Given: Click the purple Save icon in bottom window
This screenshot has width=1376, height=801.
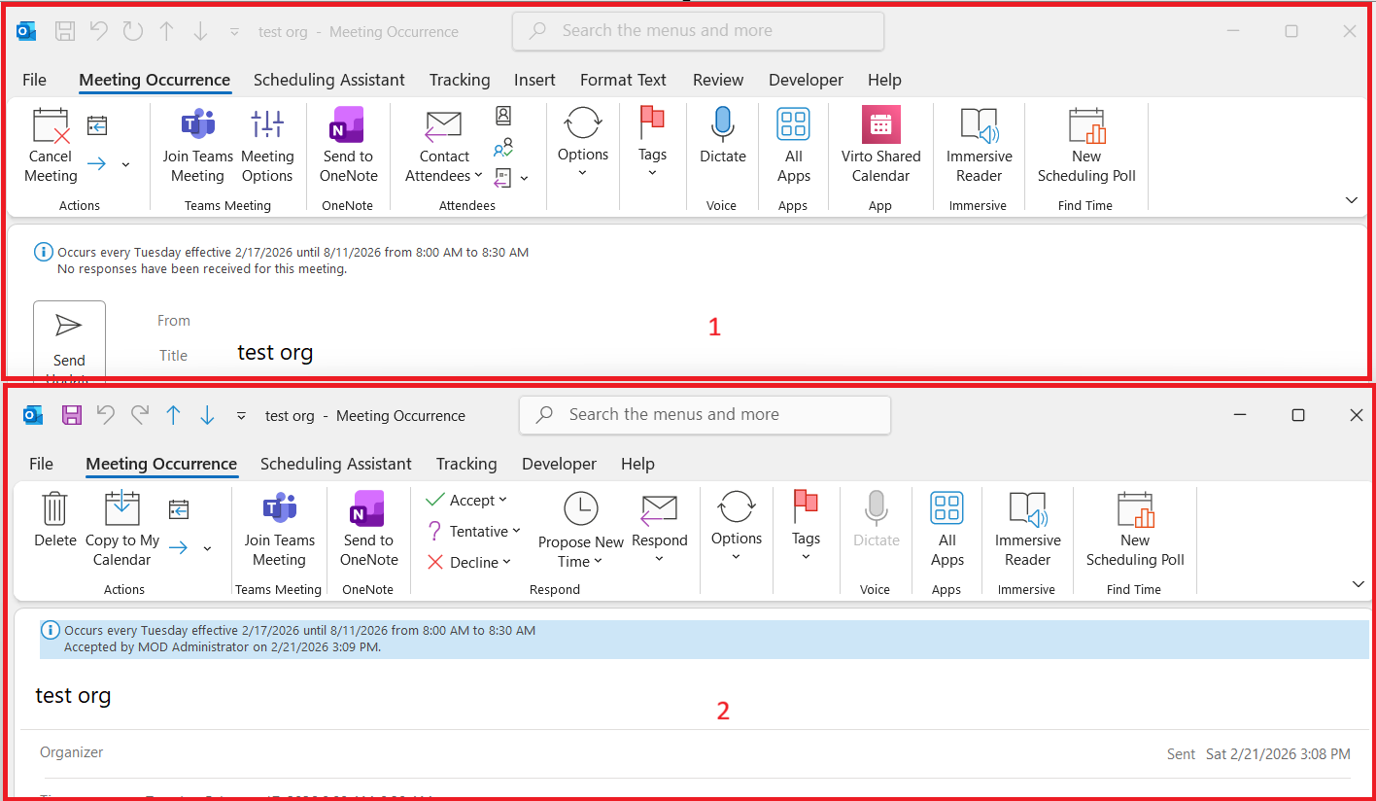Looking at the screenshot, I should point(72,415).
